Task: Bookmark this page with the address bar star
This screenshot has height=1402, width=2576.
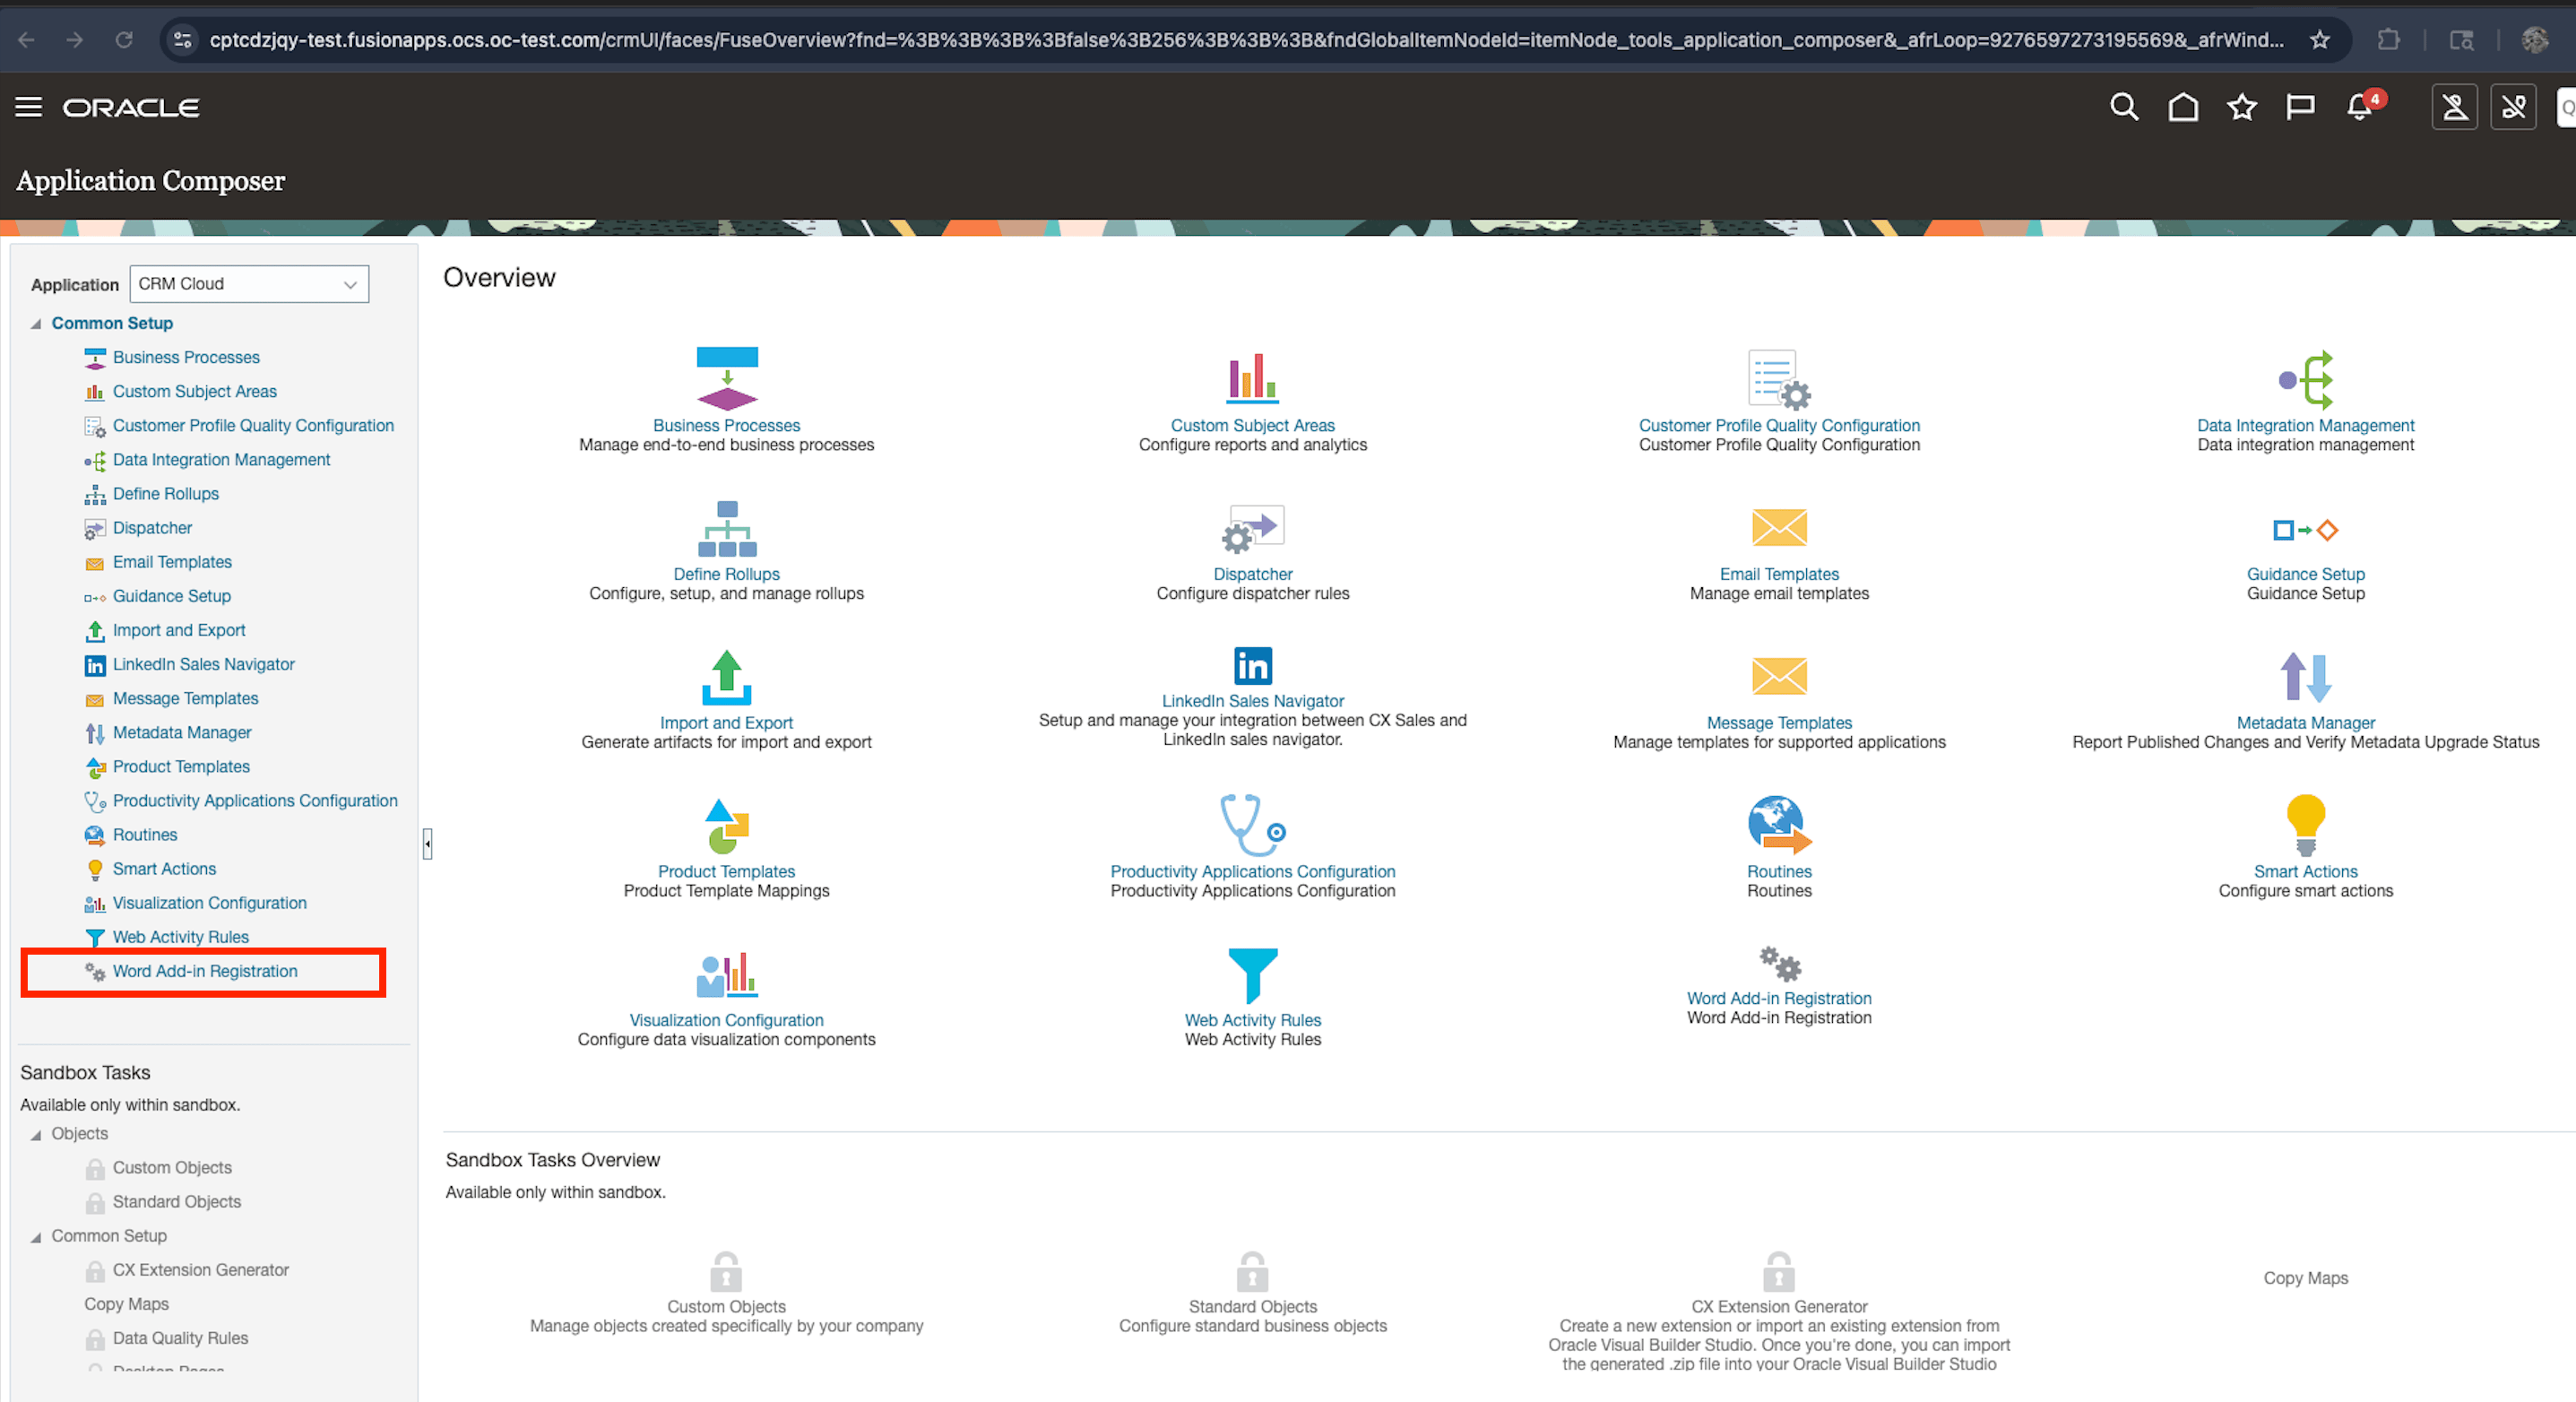Action: pos(2320,40)
